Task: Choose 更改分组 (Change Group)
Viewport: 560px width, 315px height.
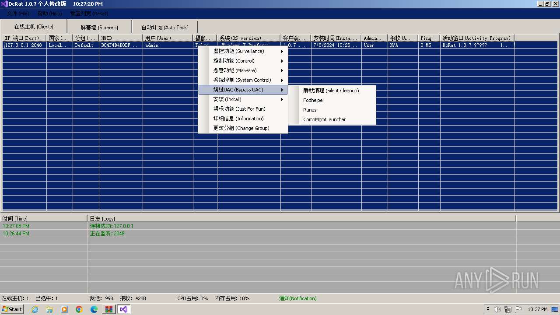Action: pyautogui.click(x=243, y=128)
